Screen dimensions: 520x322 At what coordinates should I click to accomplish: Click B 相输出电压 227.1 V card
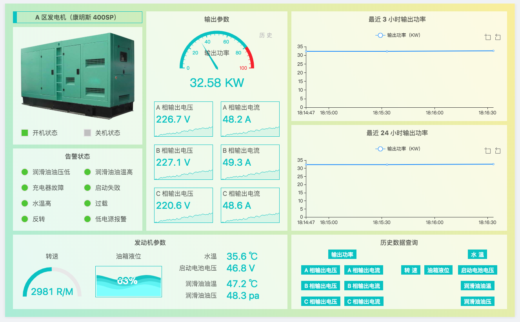coord(184,162)
